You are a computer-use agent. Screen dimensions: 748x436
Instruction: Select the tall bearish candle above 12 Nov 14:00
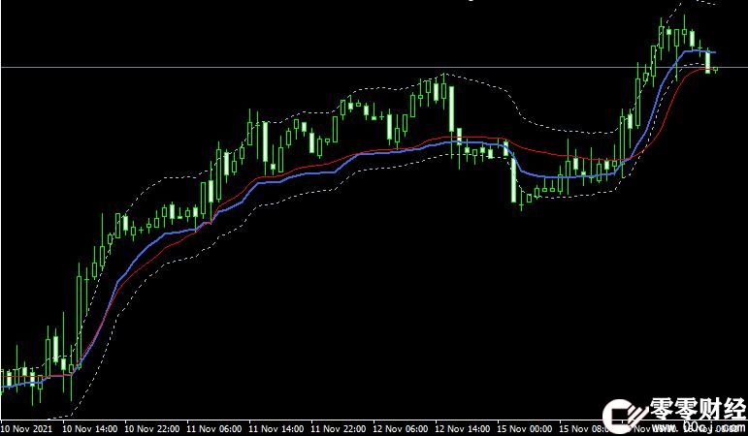pyautogui.click(x=451, y=109)
